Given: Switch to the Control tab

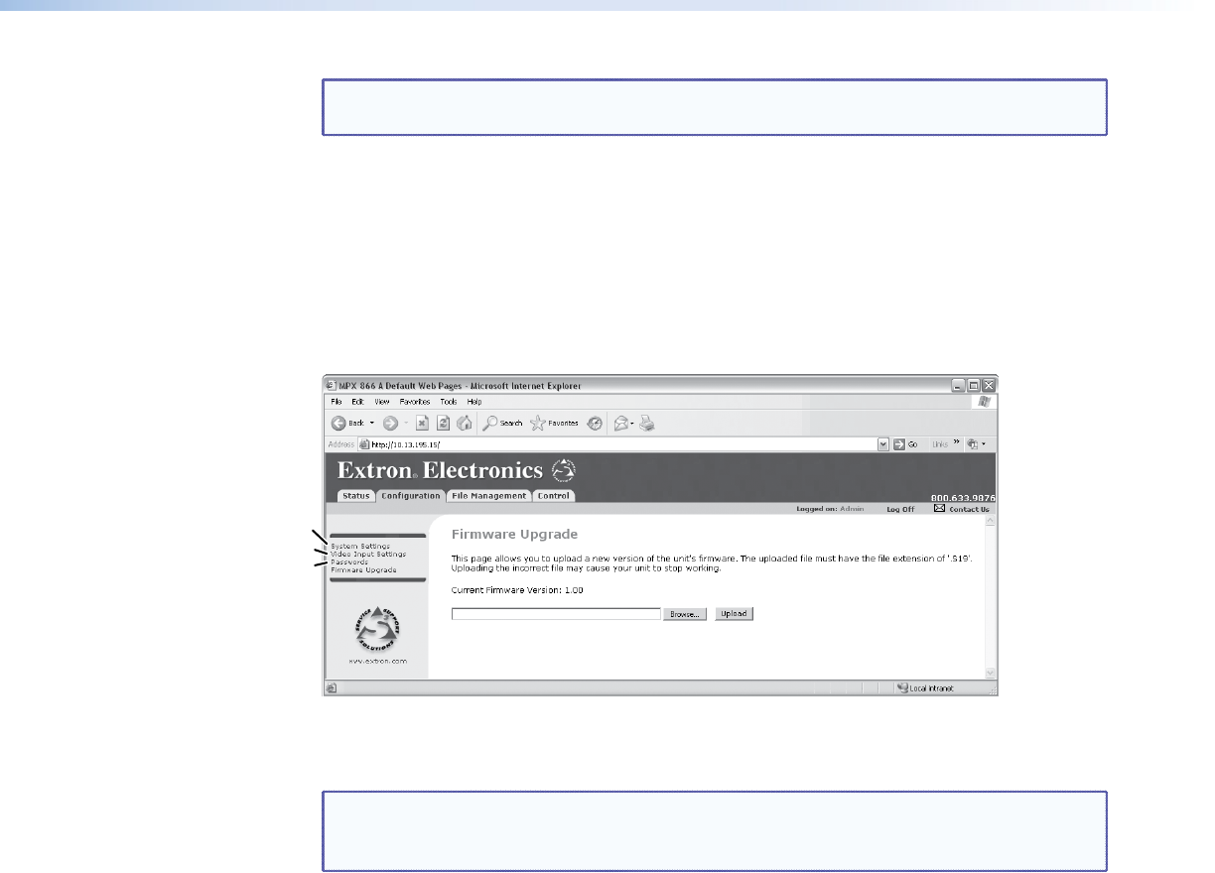Looking at the screenshot, I should click(553, 496).
